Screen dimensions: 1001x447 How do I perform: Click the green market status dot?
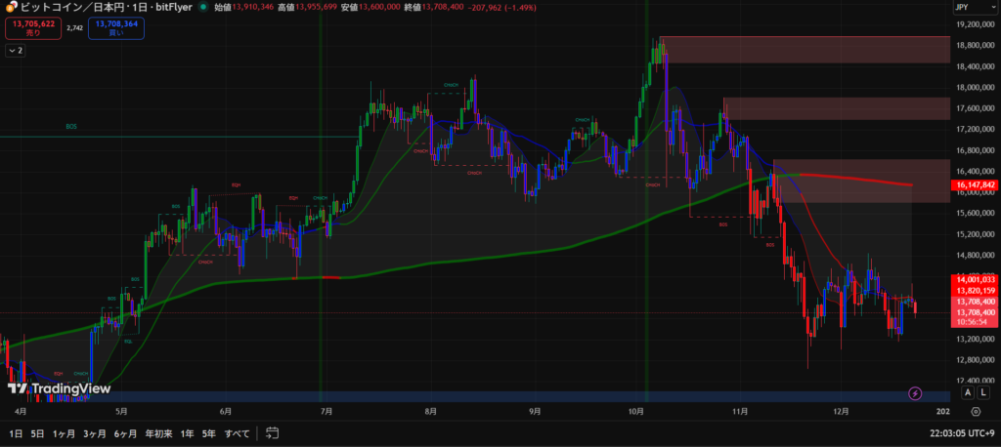click(x=202, y=7)
